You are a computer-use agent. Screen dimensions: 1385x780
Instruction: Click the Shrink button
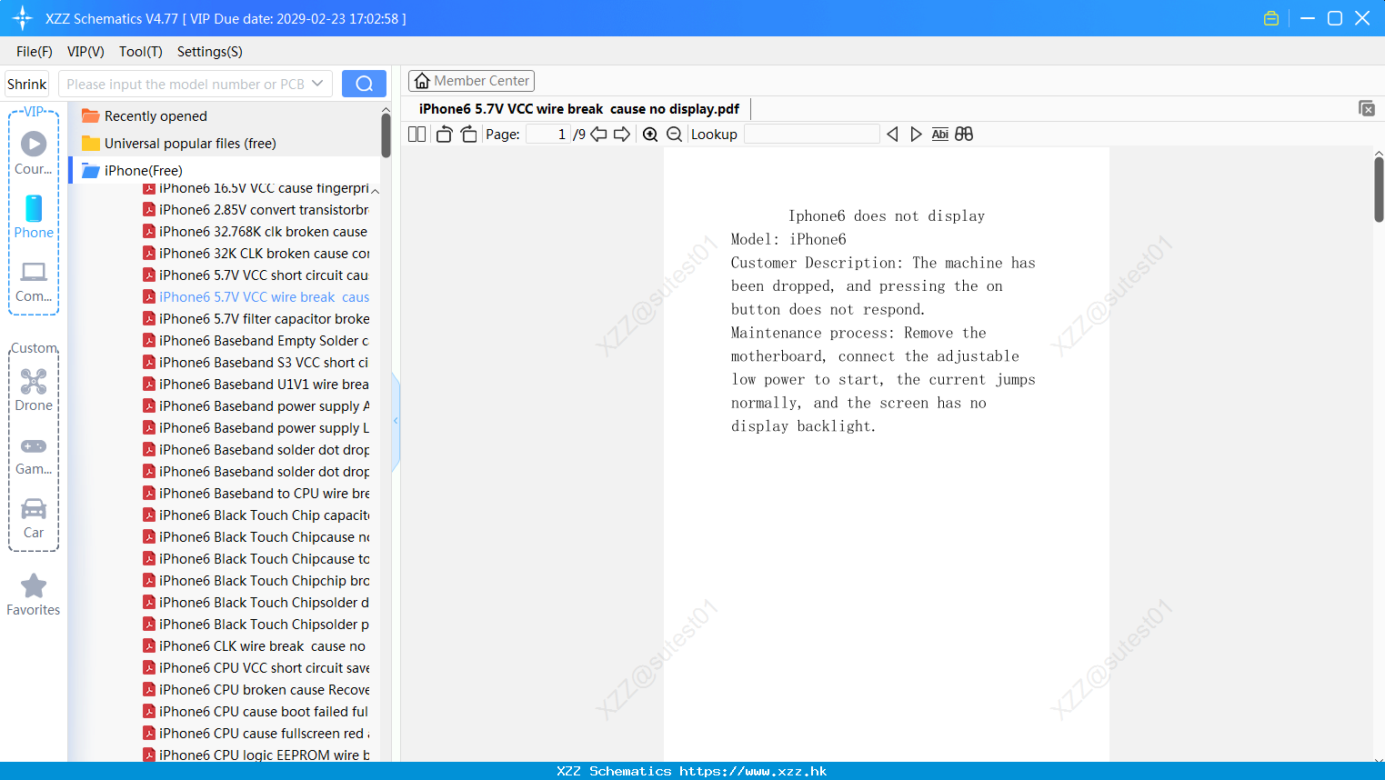(27, 84)
